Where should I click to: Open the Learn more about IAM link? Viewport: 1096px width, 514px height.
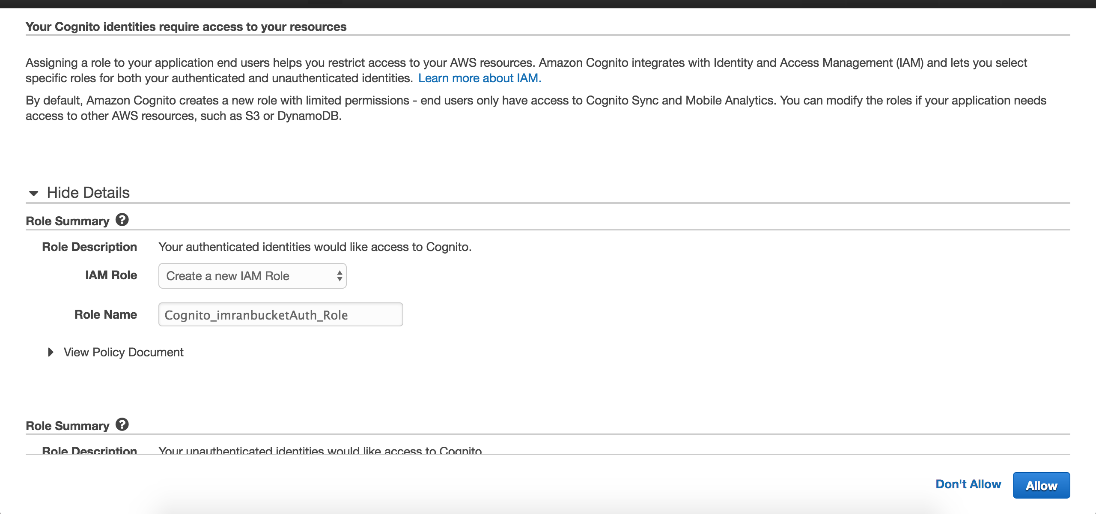(x=479, y=78)
